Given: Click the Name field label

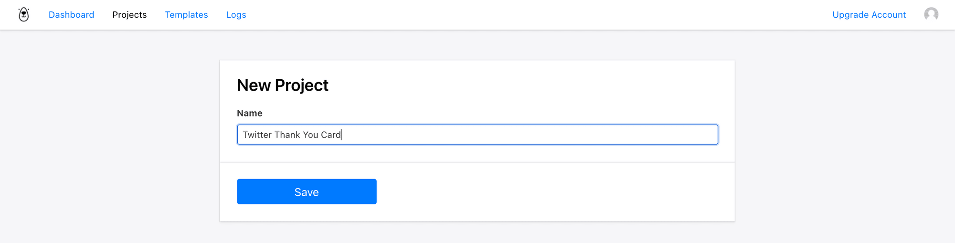Looking at the screenshot, I should (x=250, y=113).
